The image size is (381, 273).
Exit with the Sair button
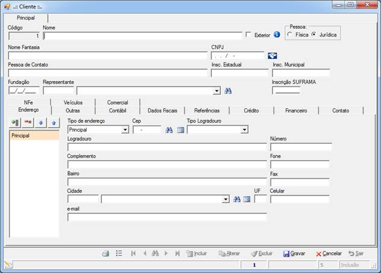pos(356,254)
